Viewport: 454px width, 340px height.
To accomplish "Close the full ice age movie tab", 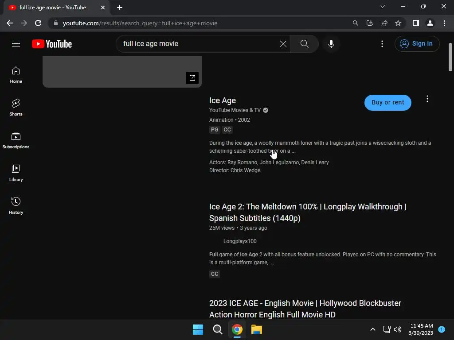I will 103,8.
